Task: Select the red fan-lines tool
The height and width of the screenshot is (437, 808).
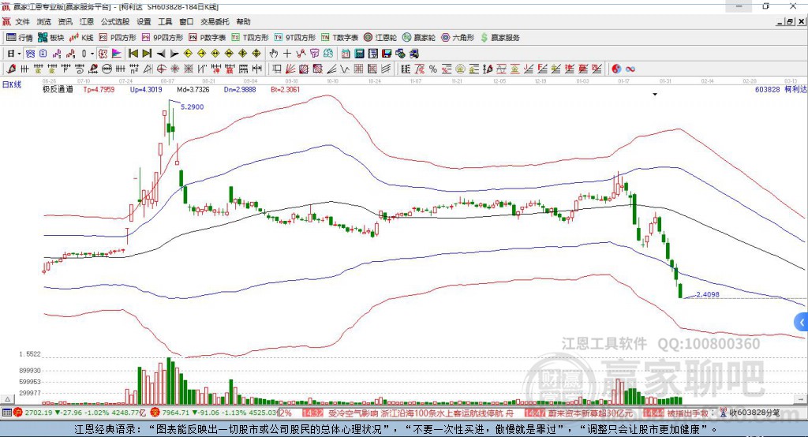Action: (290, 69)
